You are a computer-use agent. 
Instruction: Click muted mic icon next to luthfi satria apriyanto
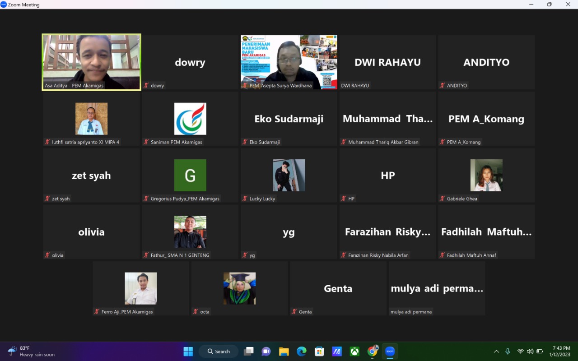(47, 142)
